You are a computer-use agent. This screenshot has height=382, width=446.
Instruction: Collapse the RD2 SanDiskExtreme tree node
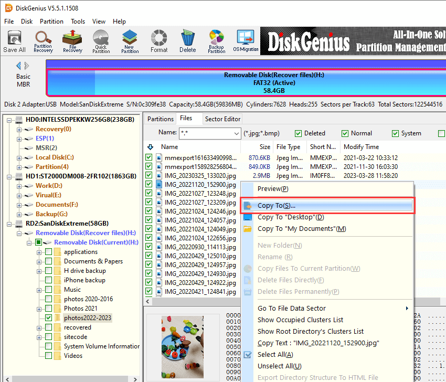tap(9, 224)
